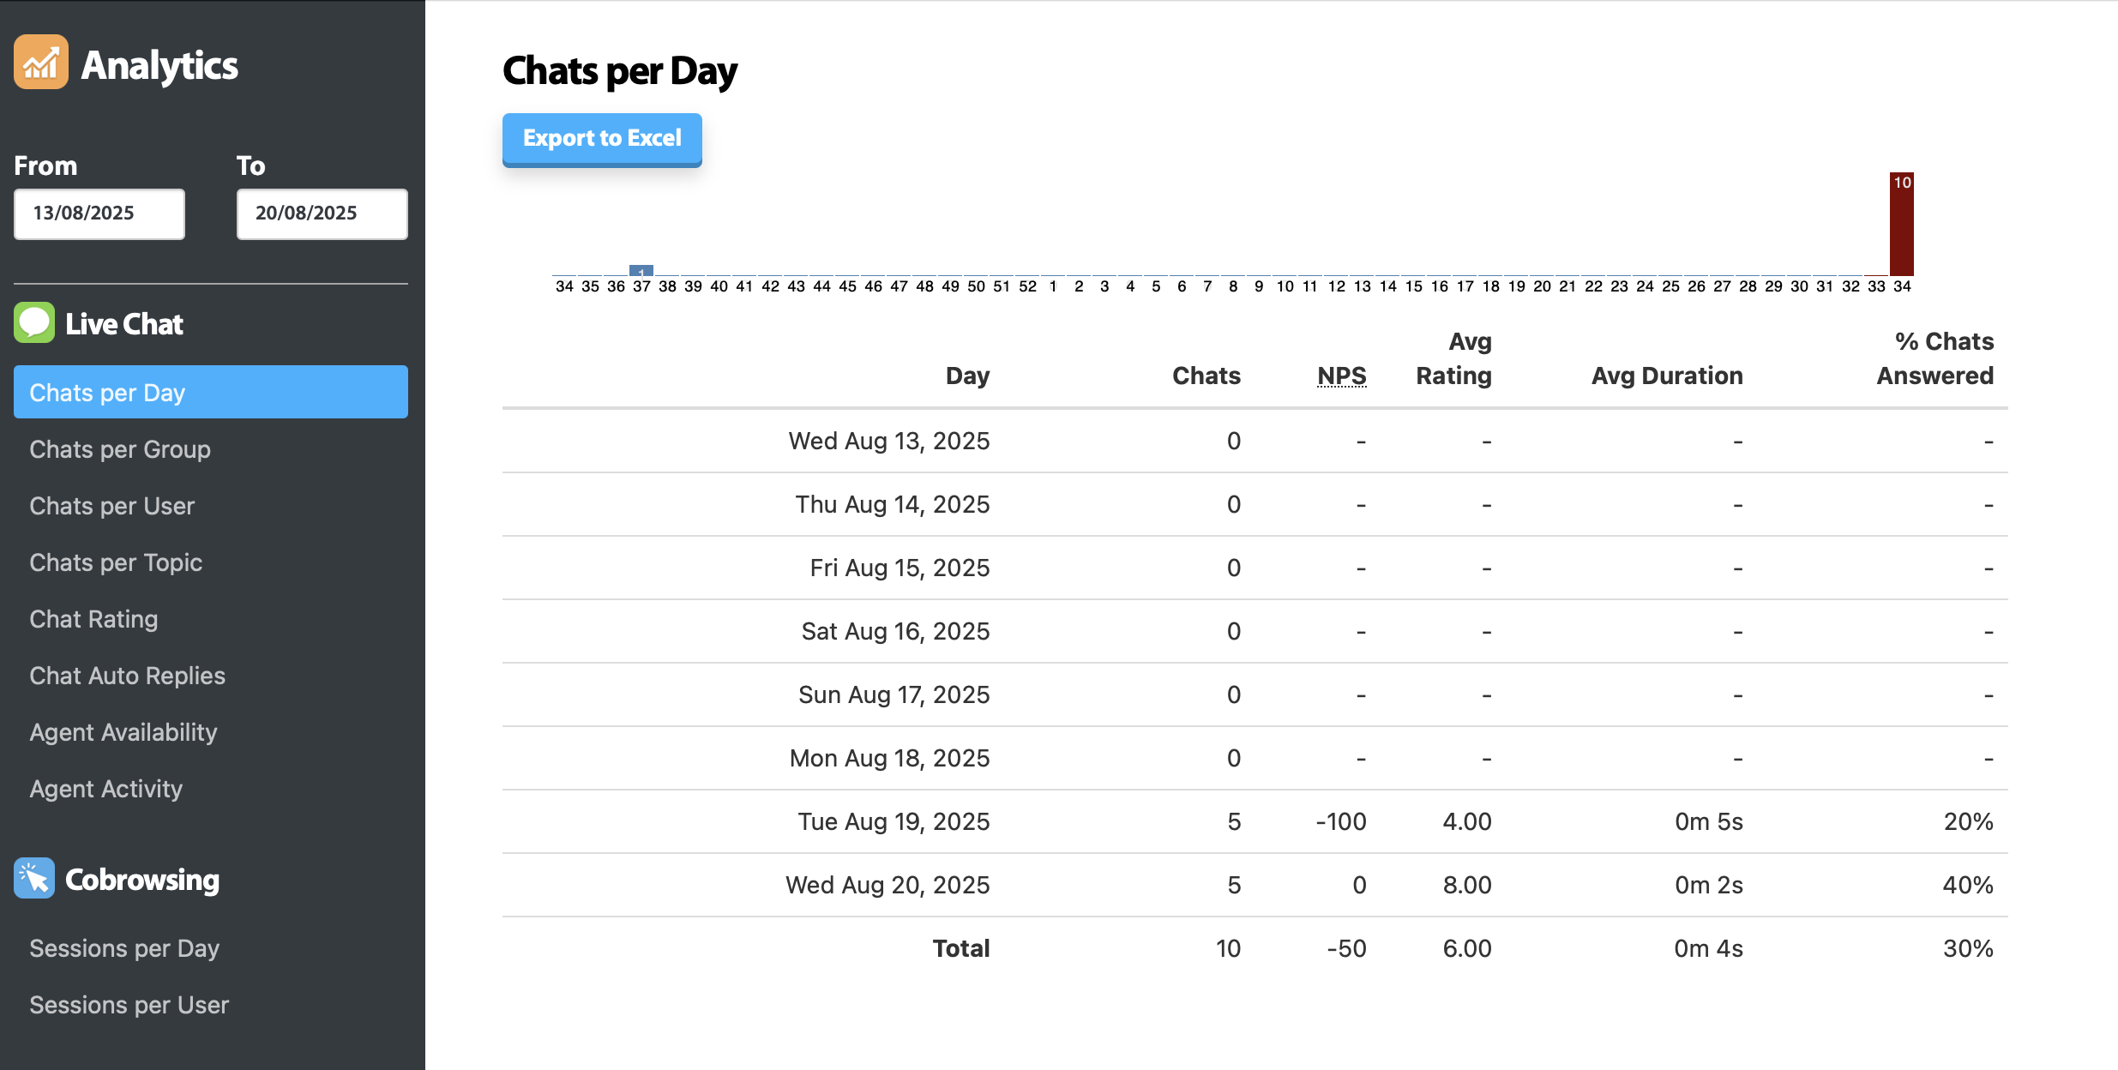Click the green Live Chat bubble icon

34,322
